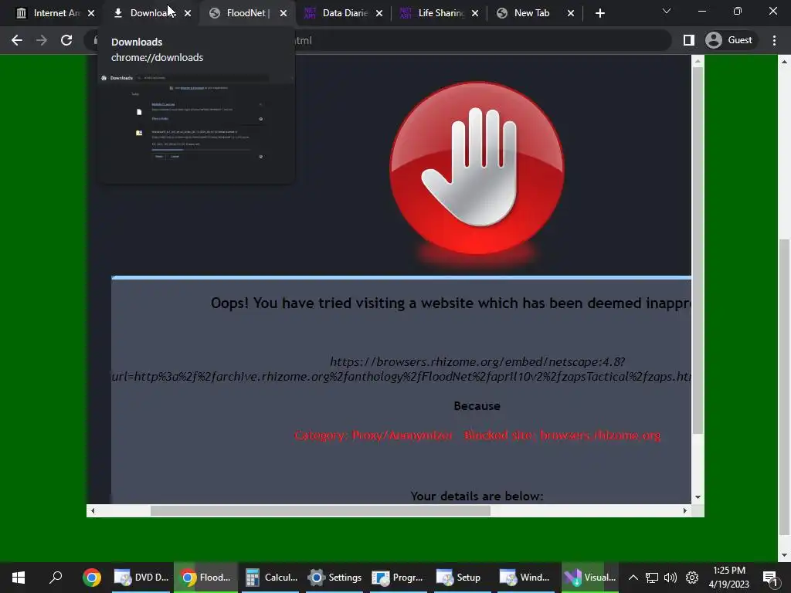The width and height of the screenshot is (791, 593).
Task: Open the Windows Start menu
Action: 19,578
